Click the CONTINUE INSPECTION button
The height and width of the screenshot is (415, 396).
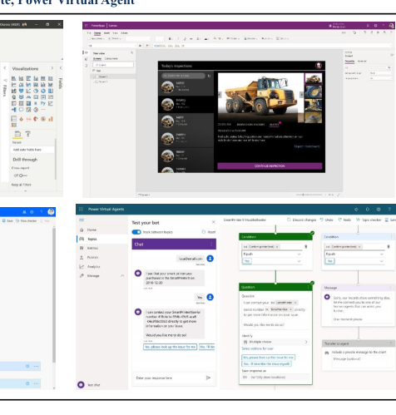[x=270, y=166]
